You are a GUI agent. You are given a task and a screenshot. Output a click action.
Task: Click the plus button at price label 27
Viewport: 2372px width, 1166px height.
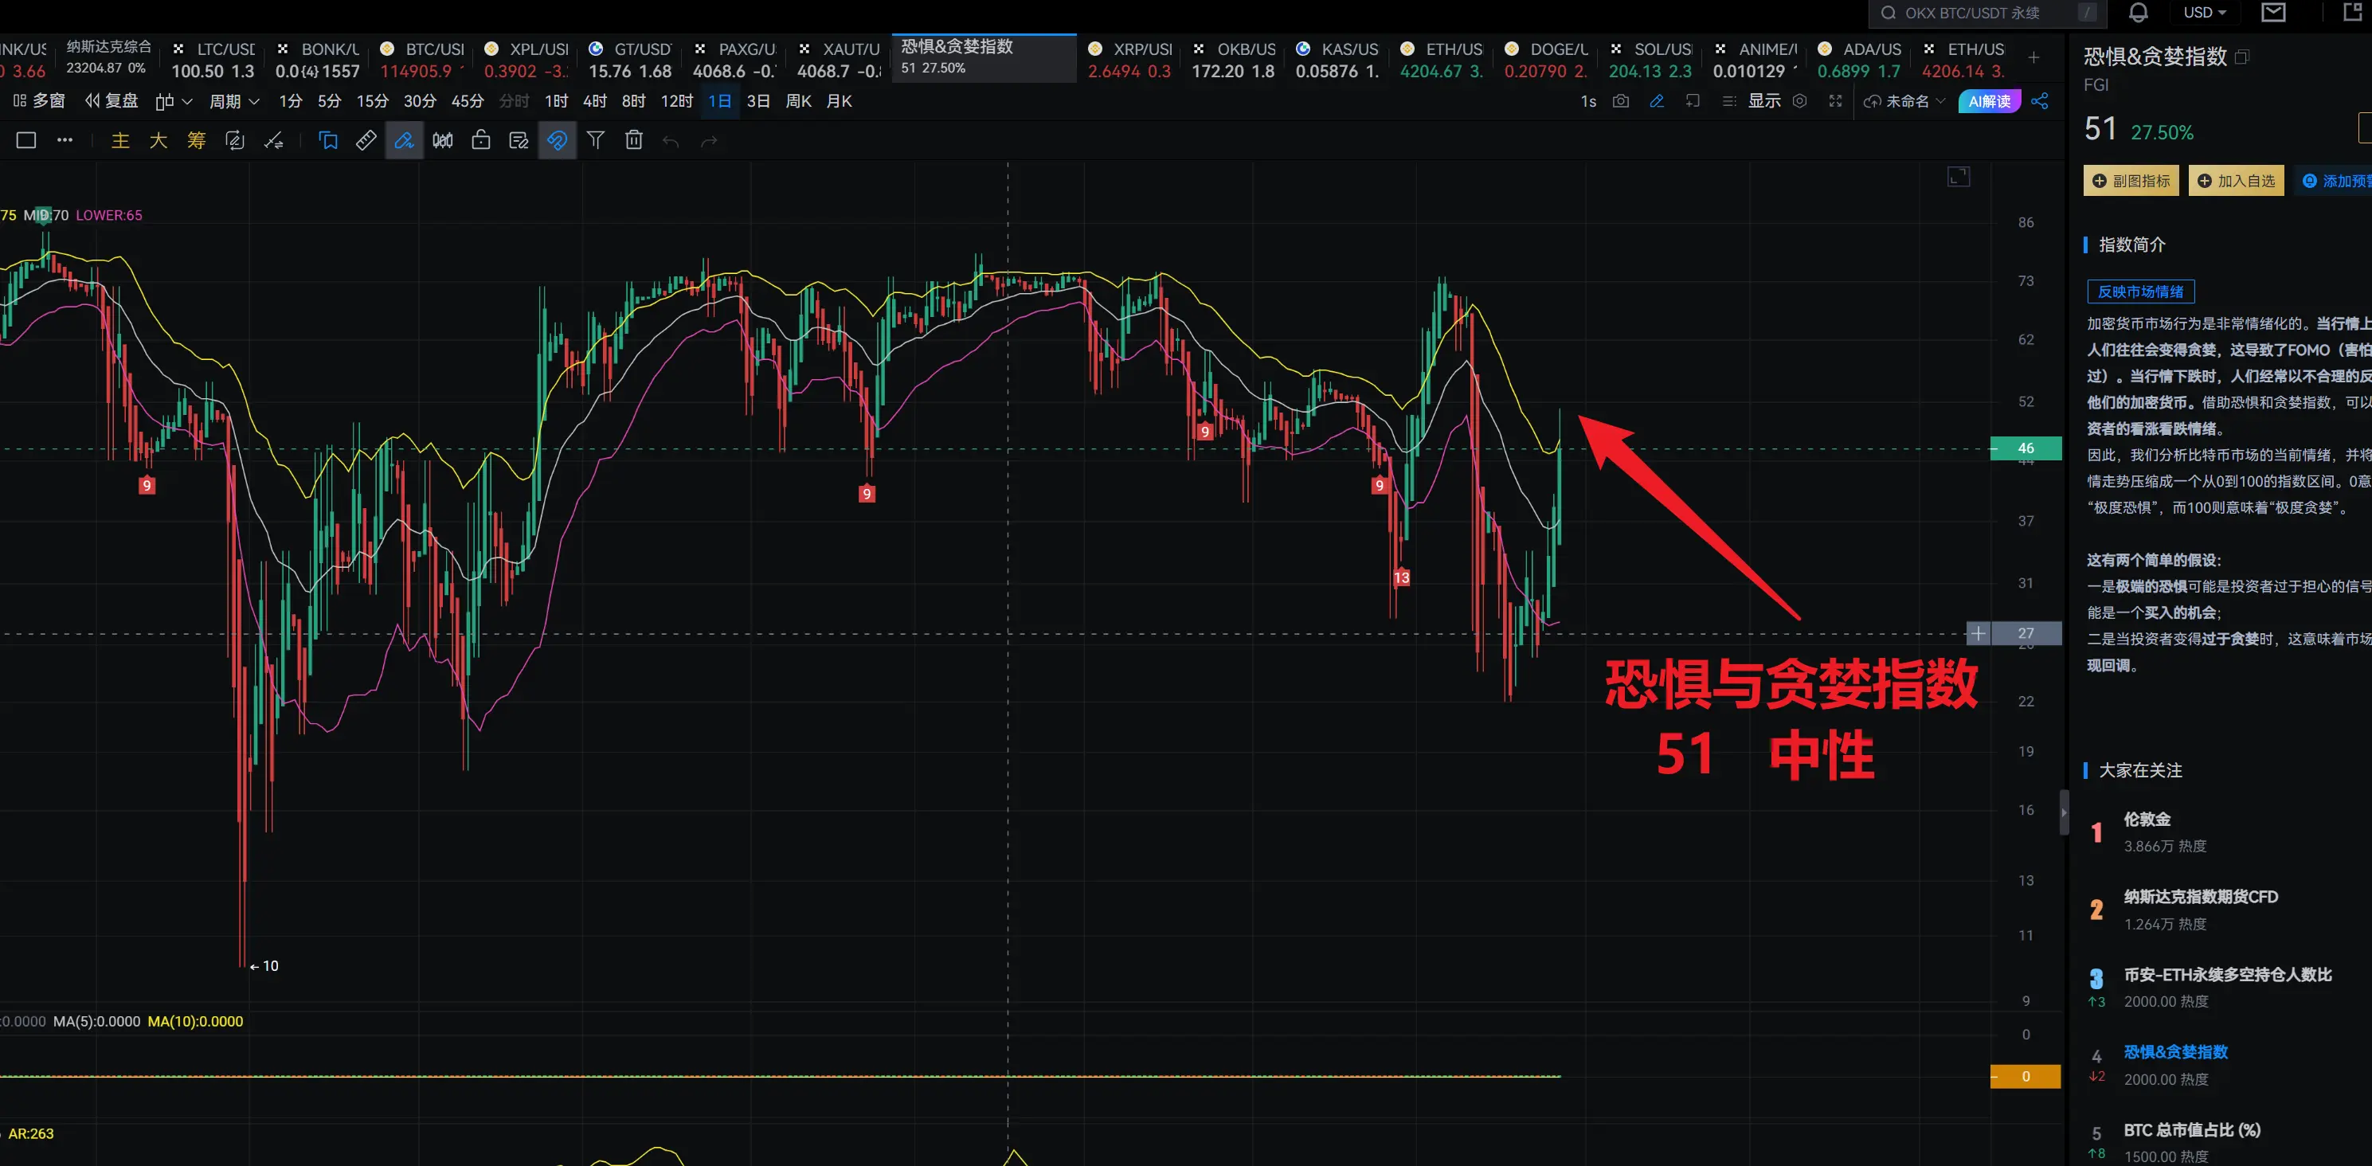point(1978,634)
